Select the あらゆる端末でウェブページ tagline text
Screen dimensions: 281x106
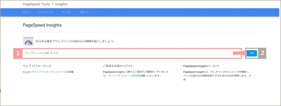click(75, 41)
